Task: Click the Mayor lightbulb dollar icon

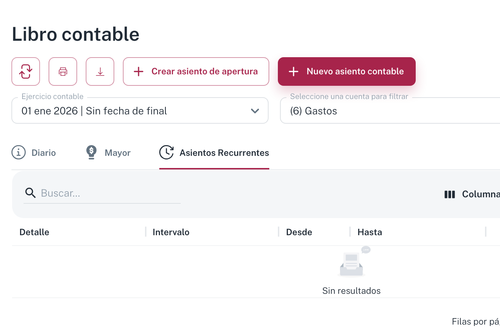Action: coord(91,152)
